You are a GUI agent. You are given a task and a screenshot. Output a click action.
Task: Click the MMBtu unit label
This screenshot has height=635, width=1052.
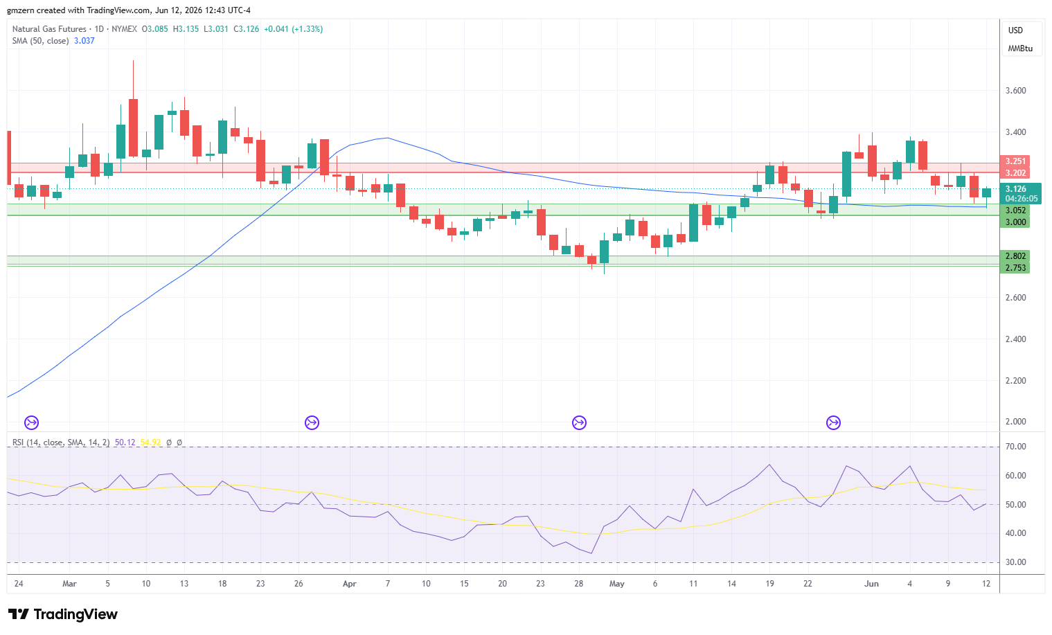tap(1020, 48)
